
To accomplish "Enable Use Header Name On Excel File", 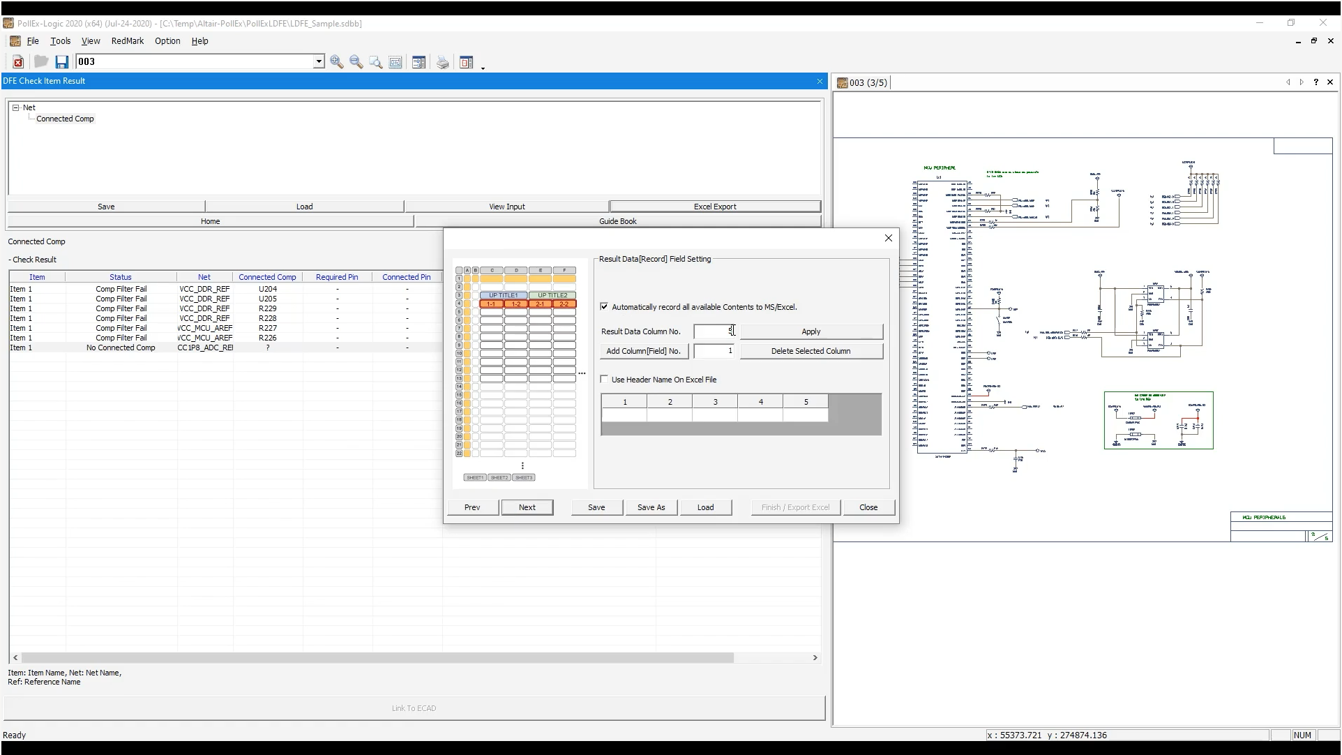I will pyautogui.click(x=604, y=380).
